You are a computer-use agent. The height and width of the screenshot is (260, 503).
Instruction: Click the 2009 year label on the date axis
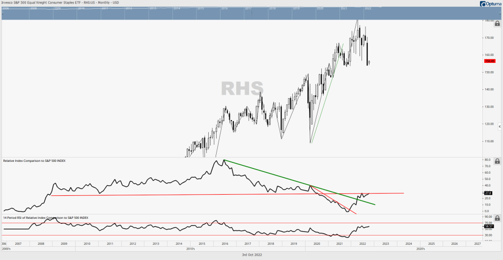[x=64, y=244]
